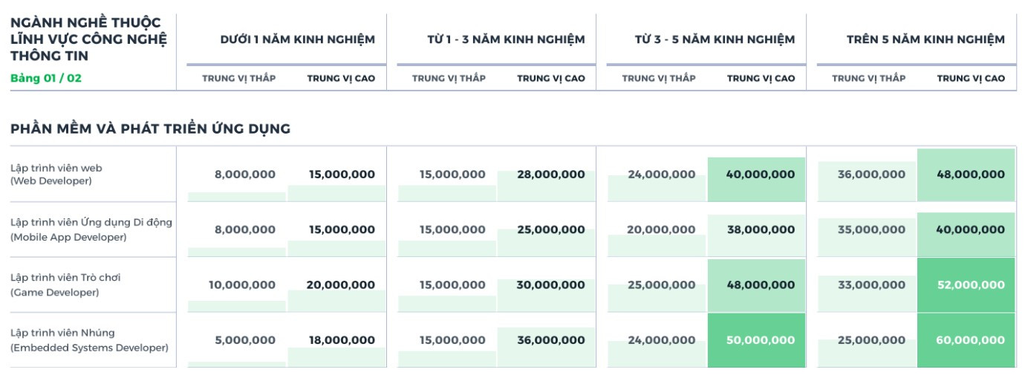1025x381 pixels.
Task: Click the last 'TRUNG VỊ CAO' subheader
Action: [970, 79]
